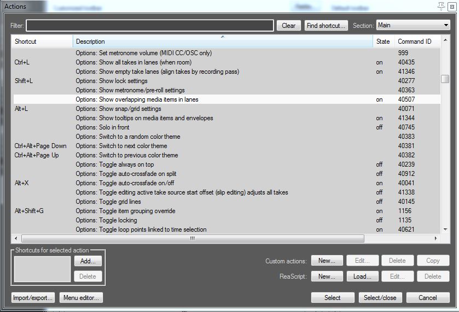Edit the custom action
459x312 pixels.
(x=362, y=261)
